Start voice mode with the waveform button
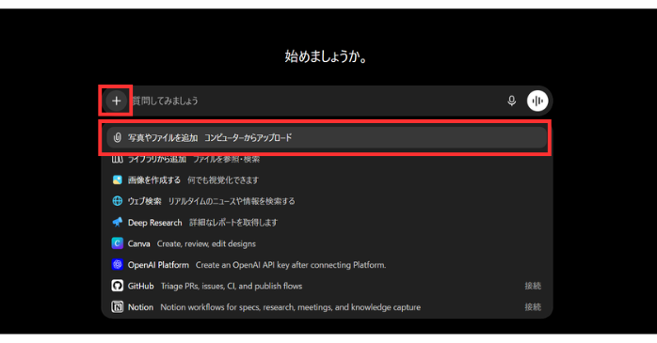The image size is (657, 343). 537,101
